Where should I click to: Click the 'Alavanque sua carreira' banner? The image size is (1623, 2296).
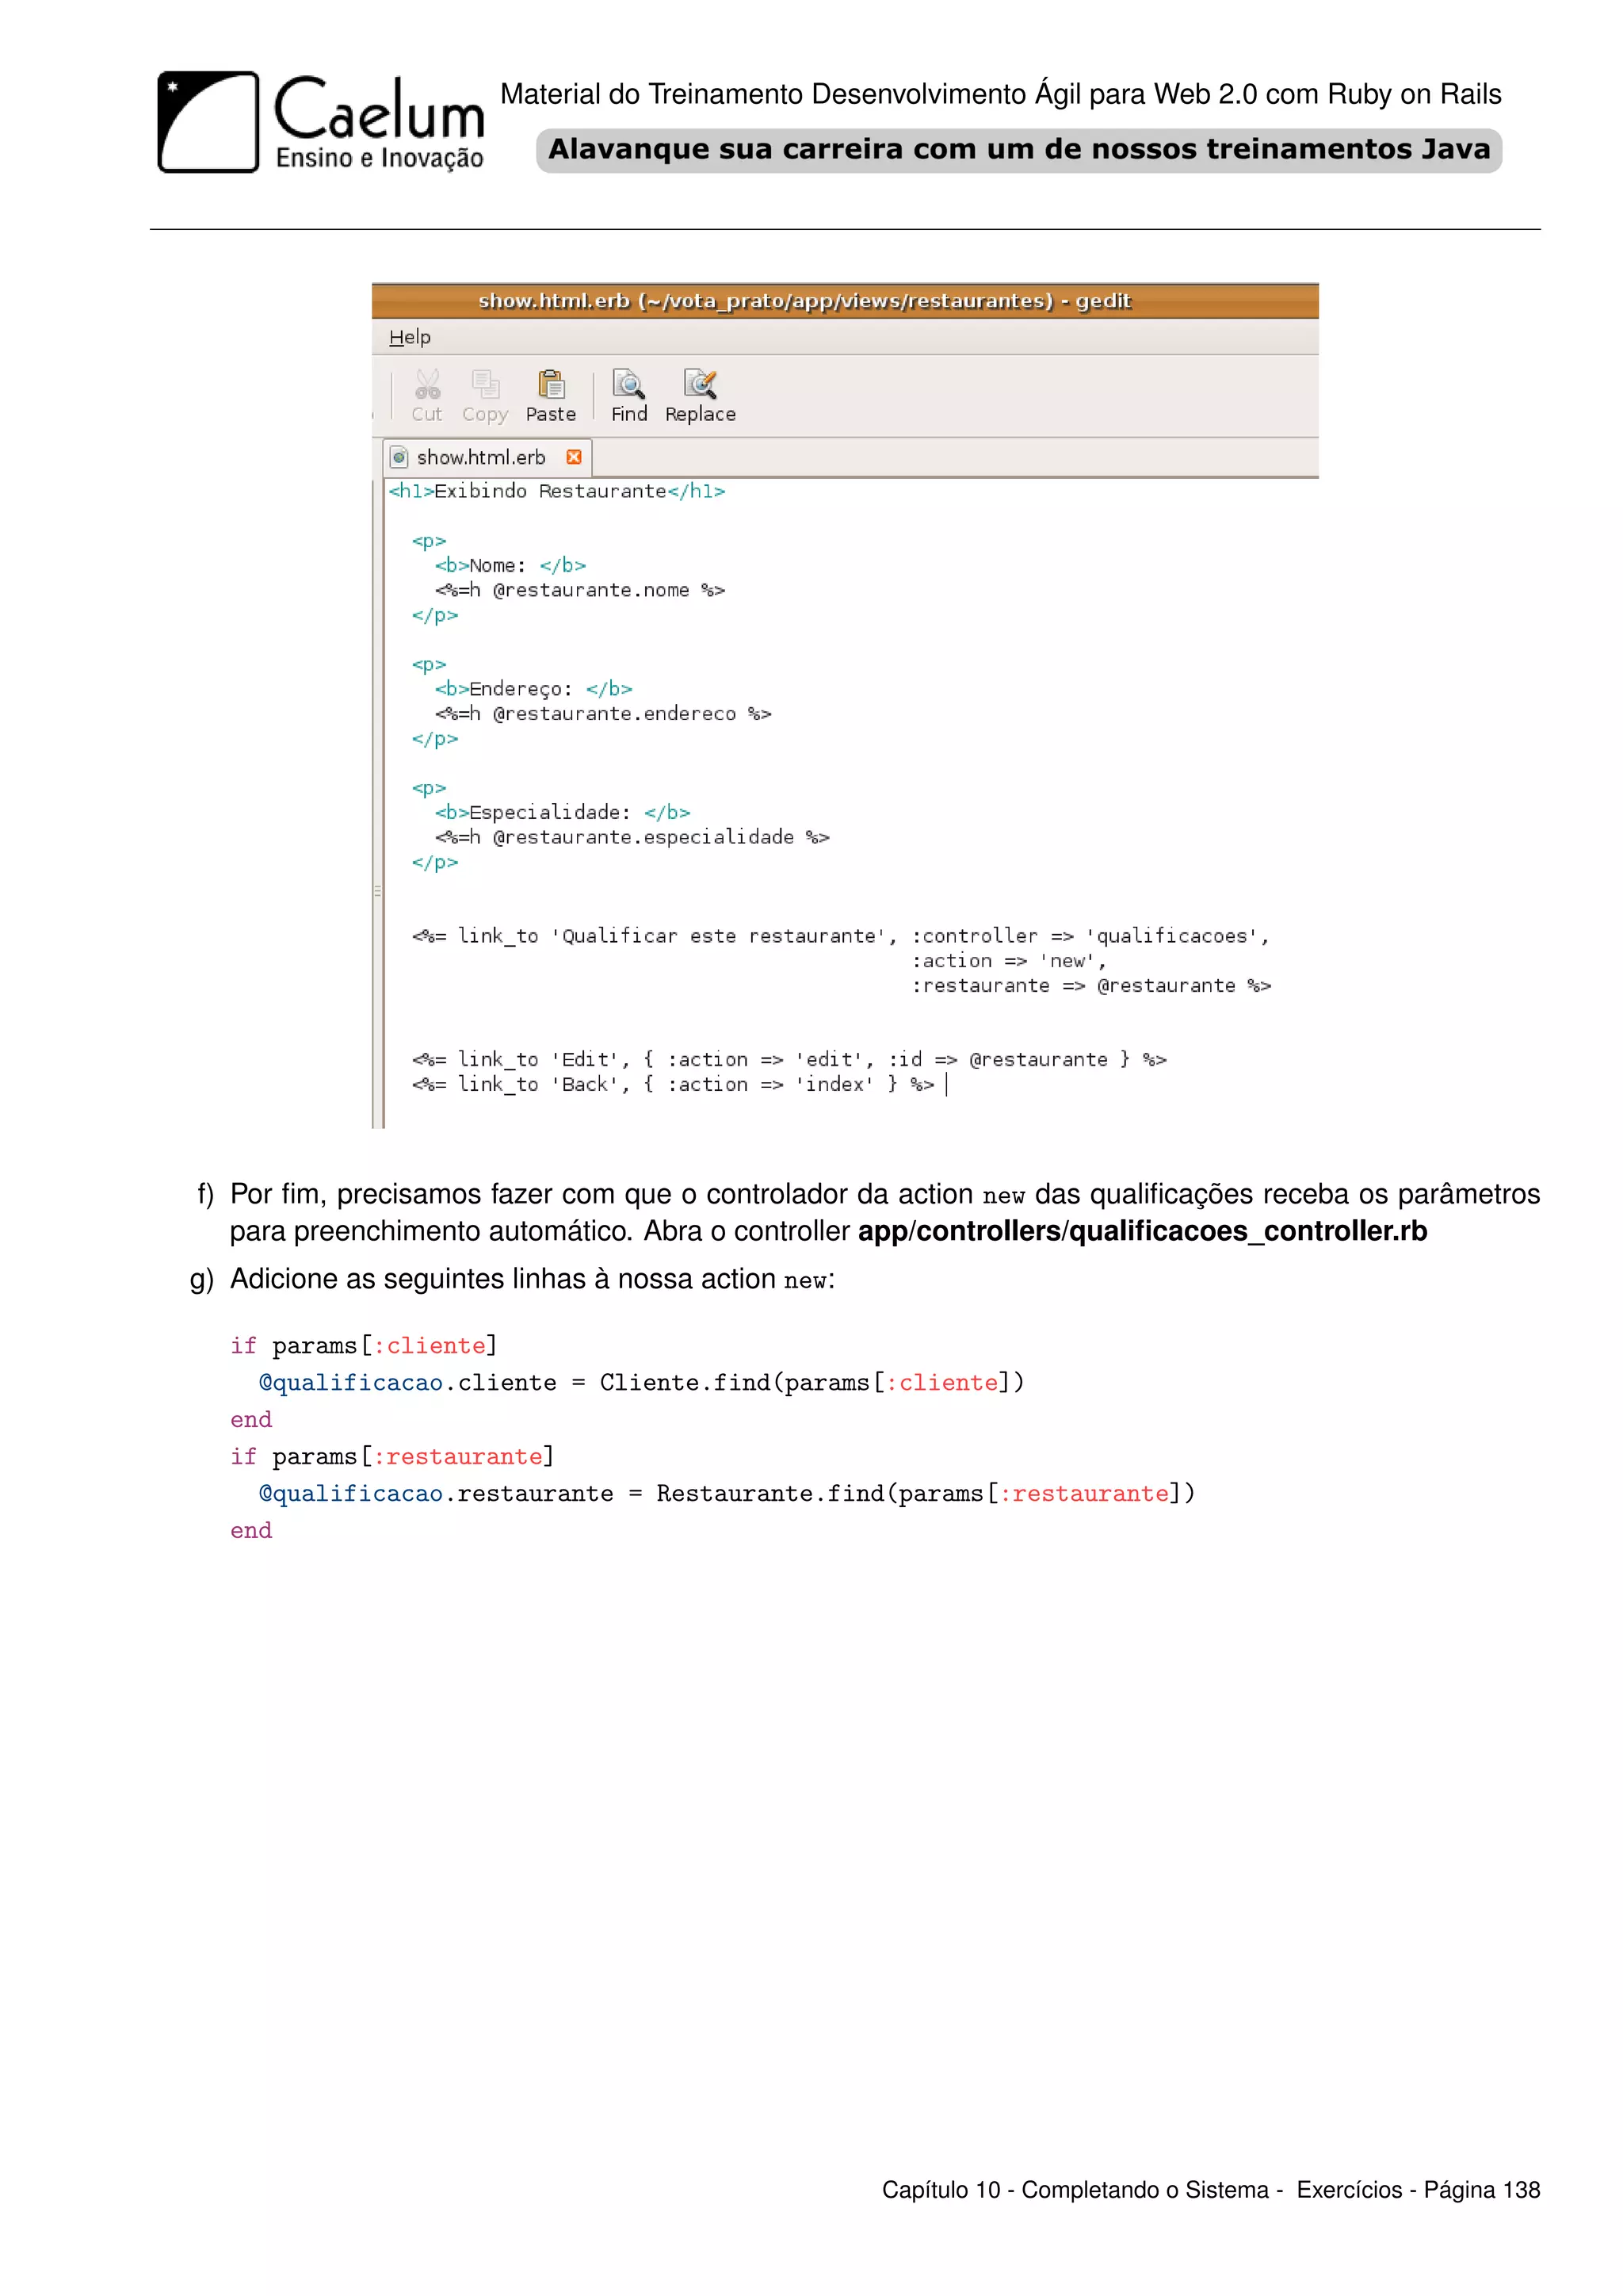(x=1018, y=150)
